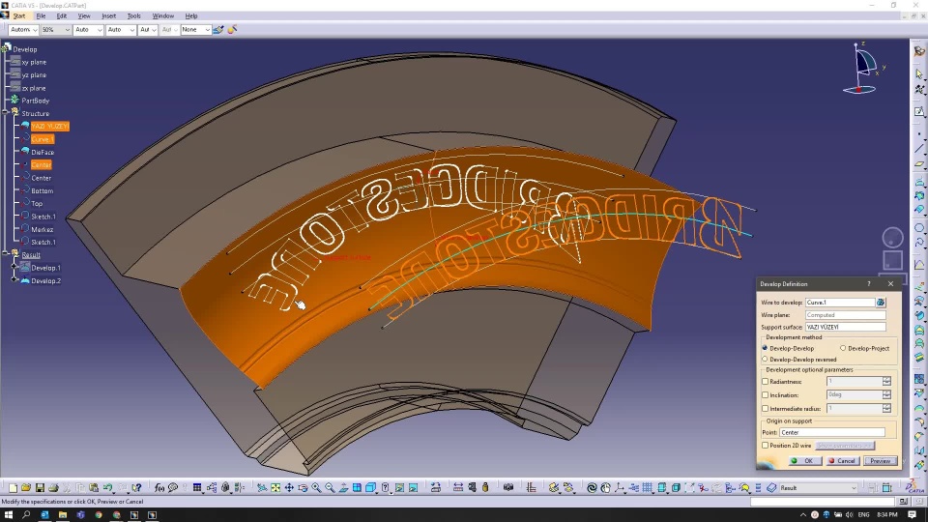This screenshot has width=928, height=522.
Task: Select the Pan tool icon
Action: [289, 487]
